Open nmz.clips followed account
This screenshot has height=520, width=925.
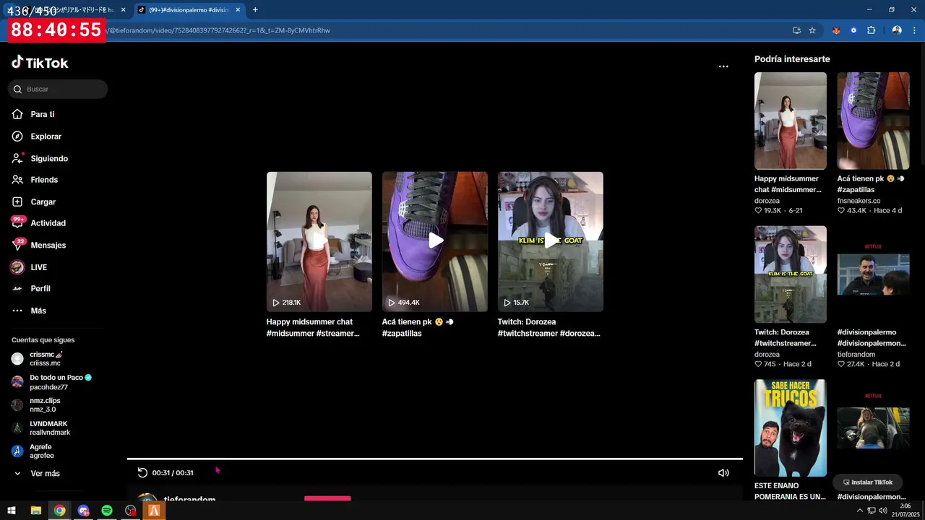tap(36, 405)
